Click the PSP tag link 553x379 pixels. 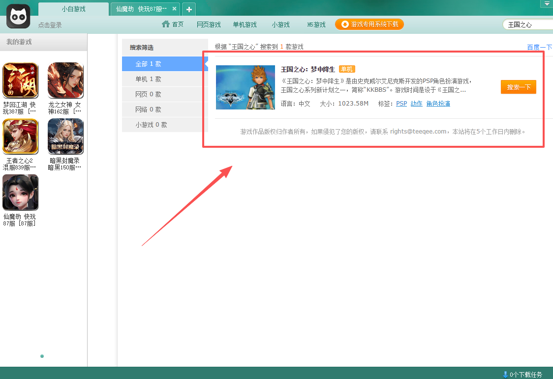[x=401, y=104]
